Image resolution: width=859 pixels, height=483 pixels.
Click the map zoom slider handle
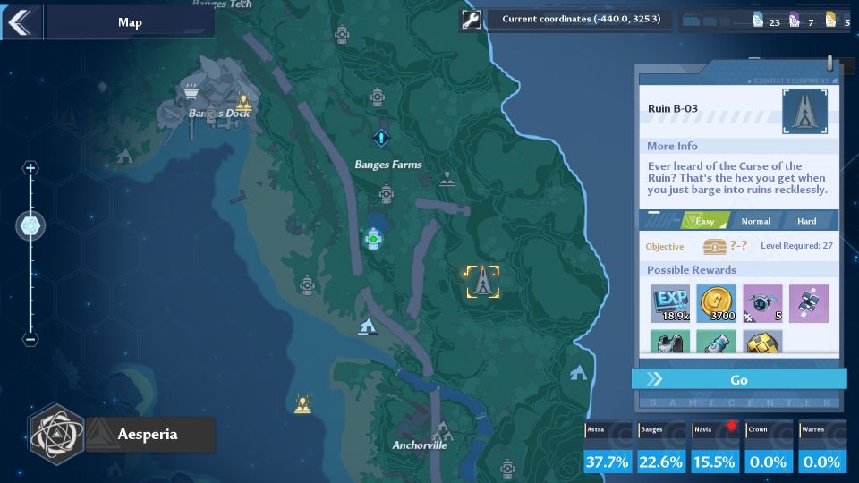[x=30, y=226]
